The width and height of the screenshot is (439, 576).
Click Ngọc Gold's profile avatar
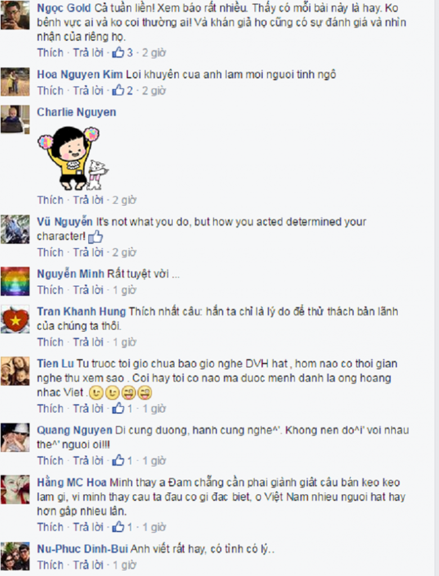pos(15,15)
